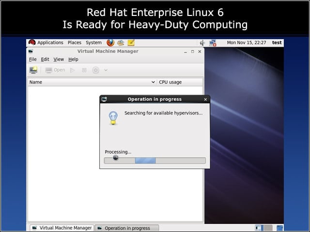
Task: Click the new virtual machine toolbar icon
Action: coord(33,70)
